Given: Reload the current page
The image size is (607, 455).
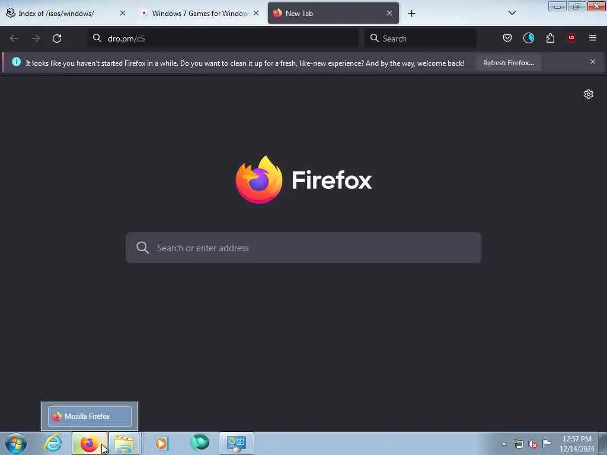Looking at the screenshot, I should coord(57,39).
